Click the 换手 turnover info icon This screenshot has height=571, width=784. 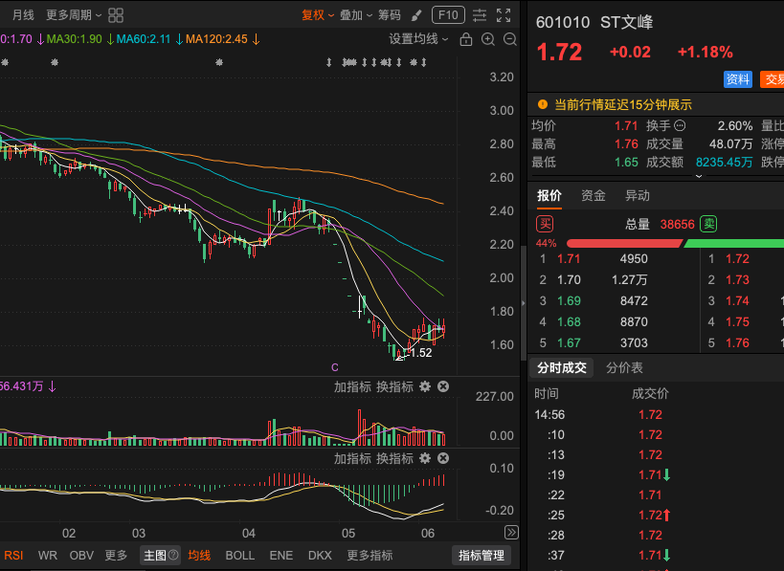pos(680,125)
